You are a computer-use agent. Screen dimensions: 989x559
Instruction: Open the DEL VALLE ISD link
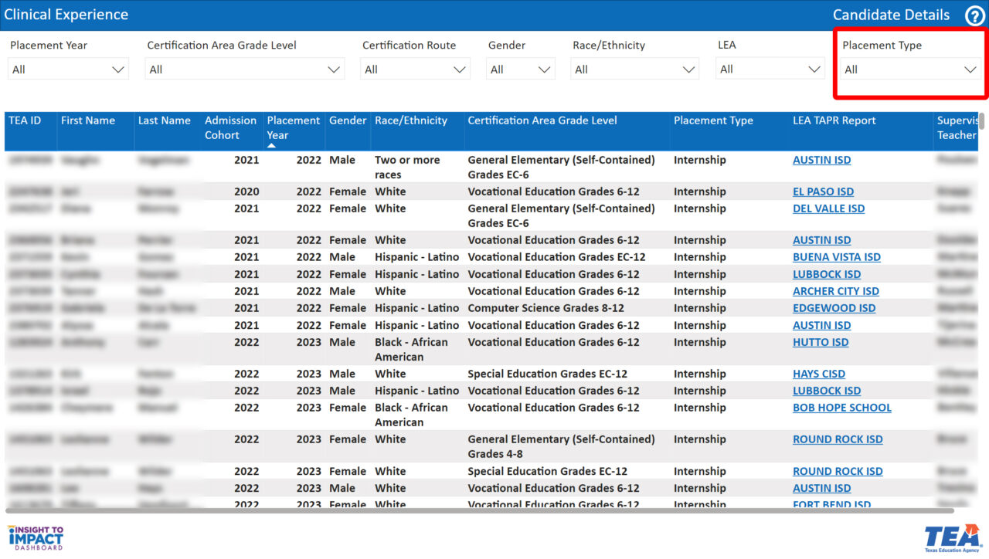tap(828, 208)
